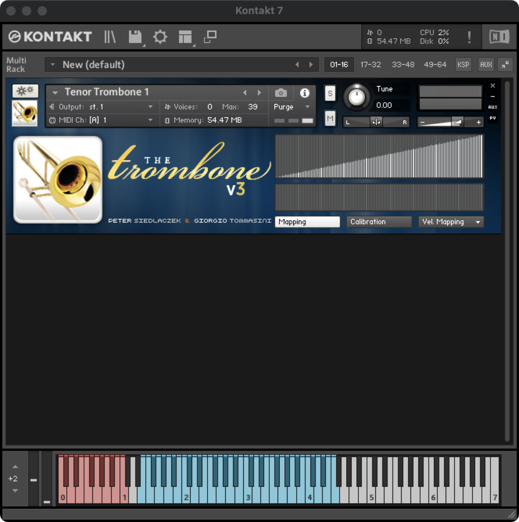The height and width of the screenshot is (522, 519).
Task: Select previous multi with left arrow
Action: pos(297,65)
